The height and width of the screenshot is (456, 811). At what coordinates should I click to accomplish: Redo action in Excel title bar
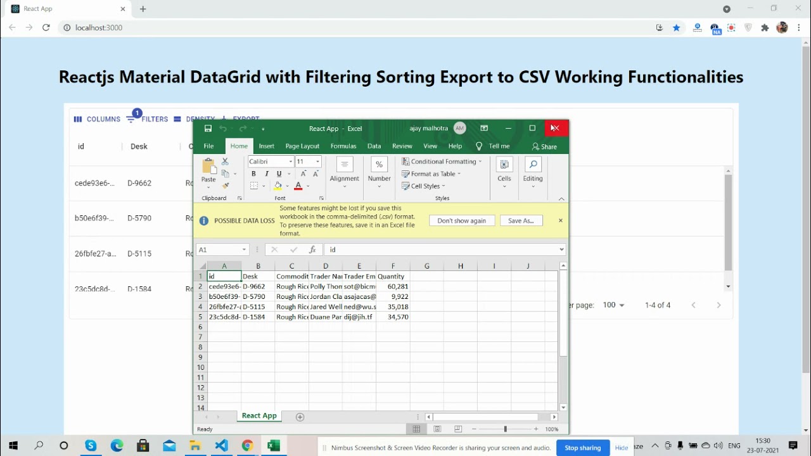coord(243,129)
